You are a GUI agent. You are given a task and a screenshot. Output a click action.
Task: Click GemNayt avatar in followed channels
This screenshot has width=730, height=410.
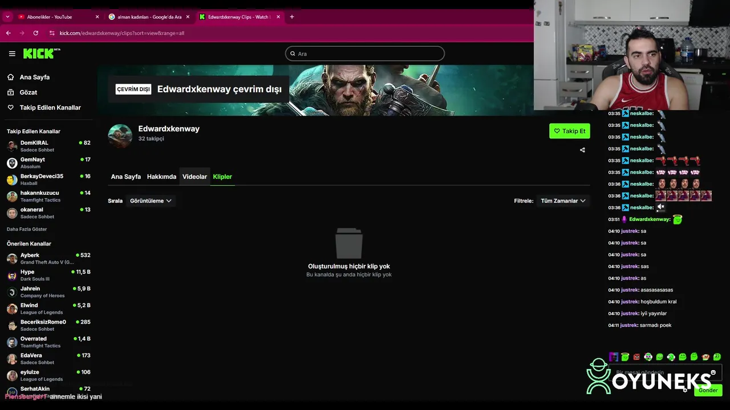12,163
